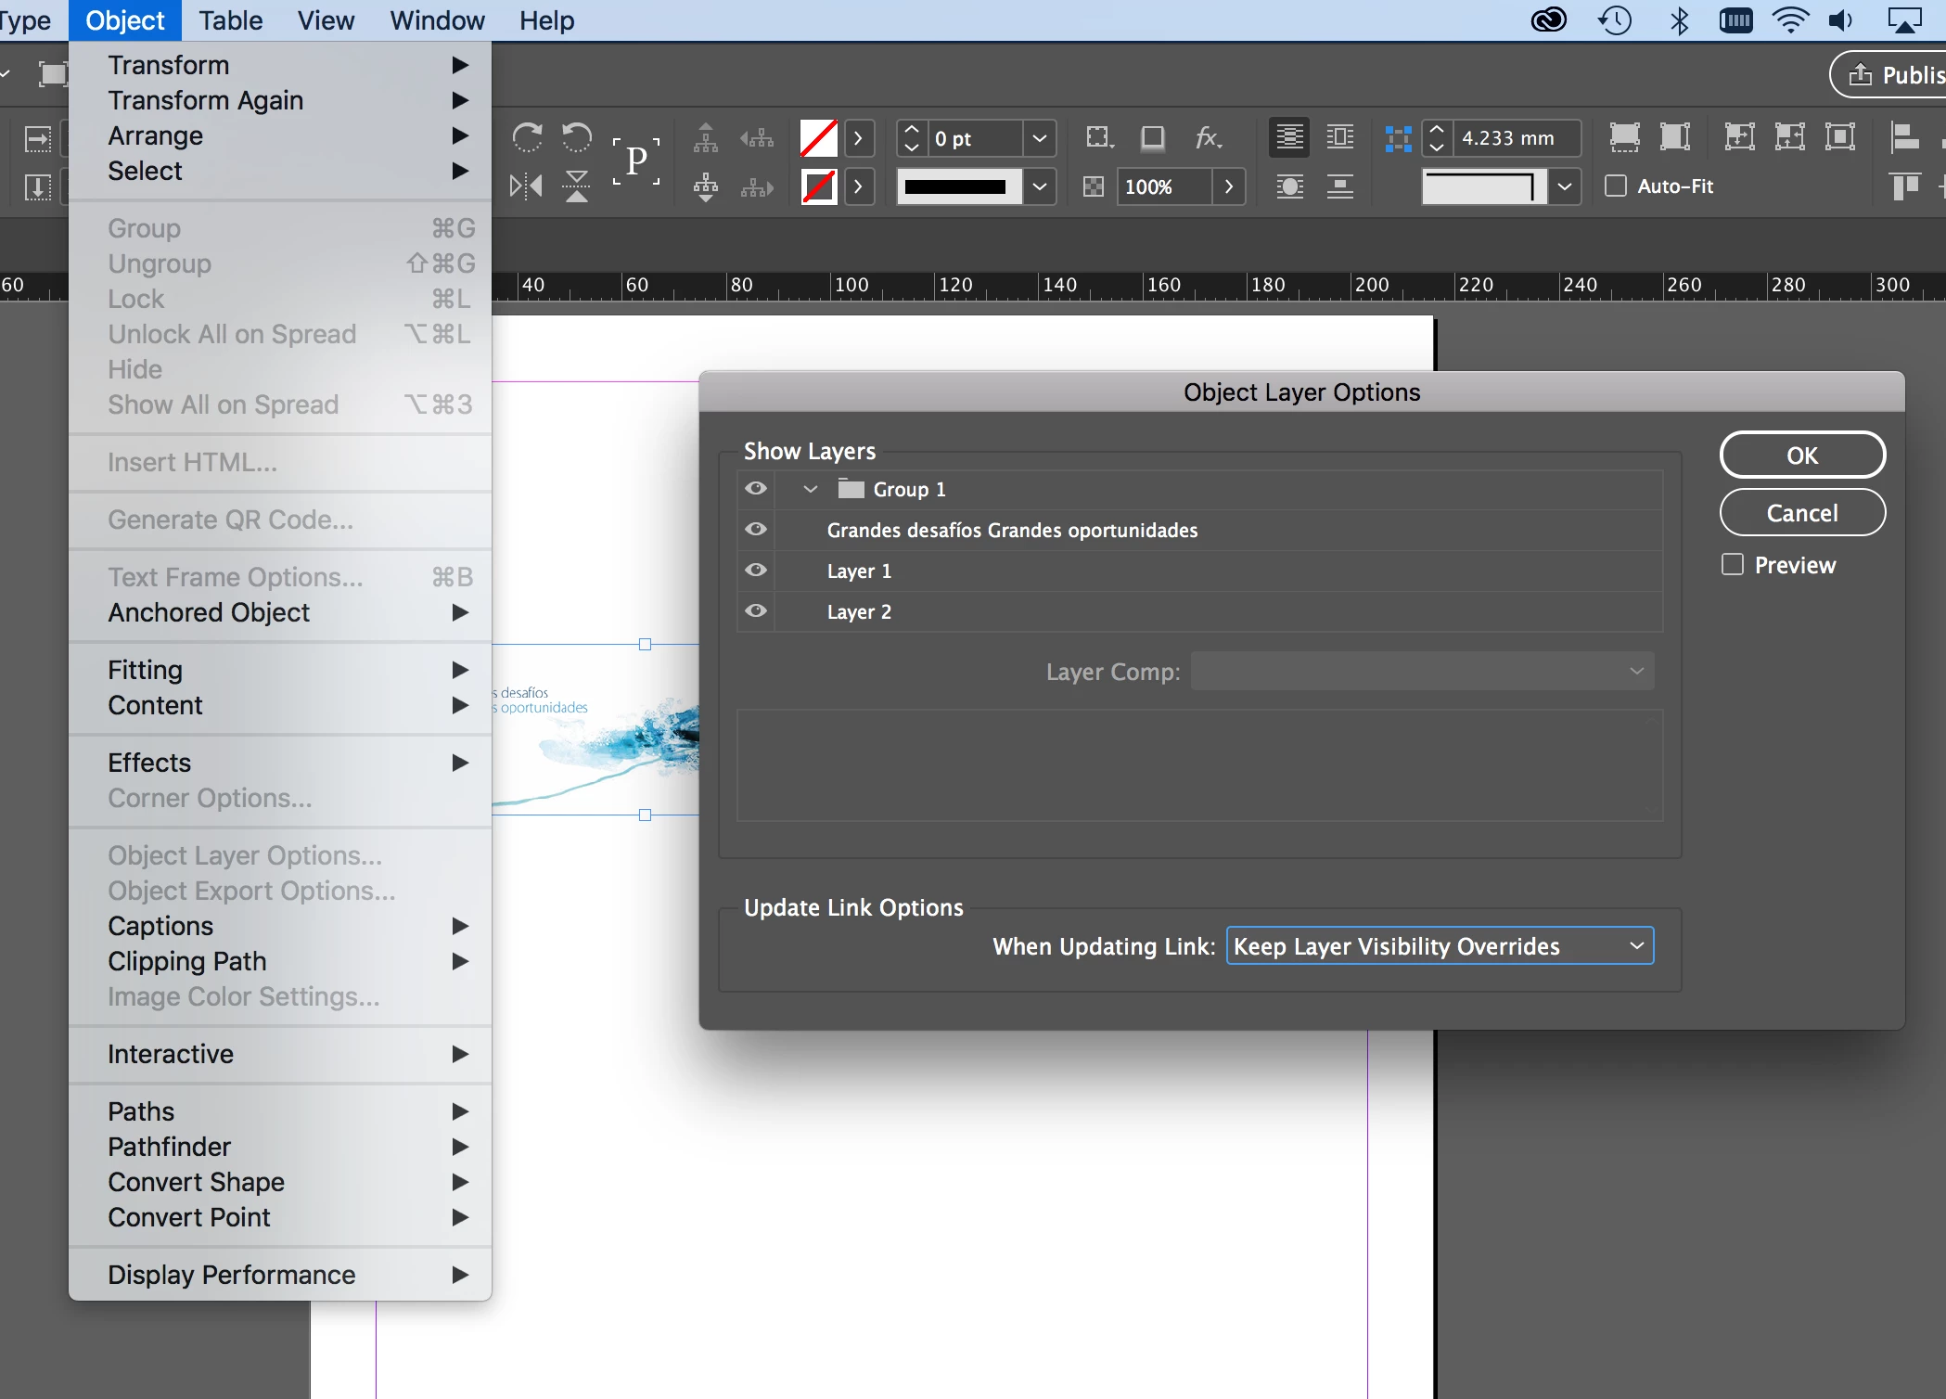Click the Rotate 90° Clockwise icon
Image resolution: width=1946 pixels, height=1399 pixels.
click(527, 138)
